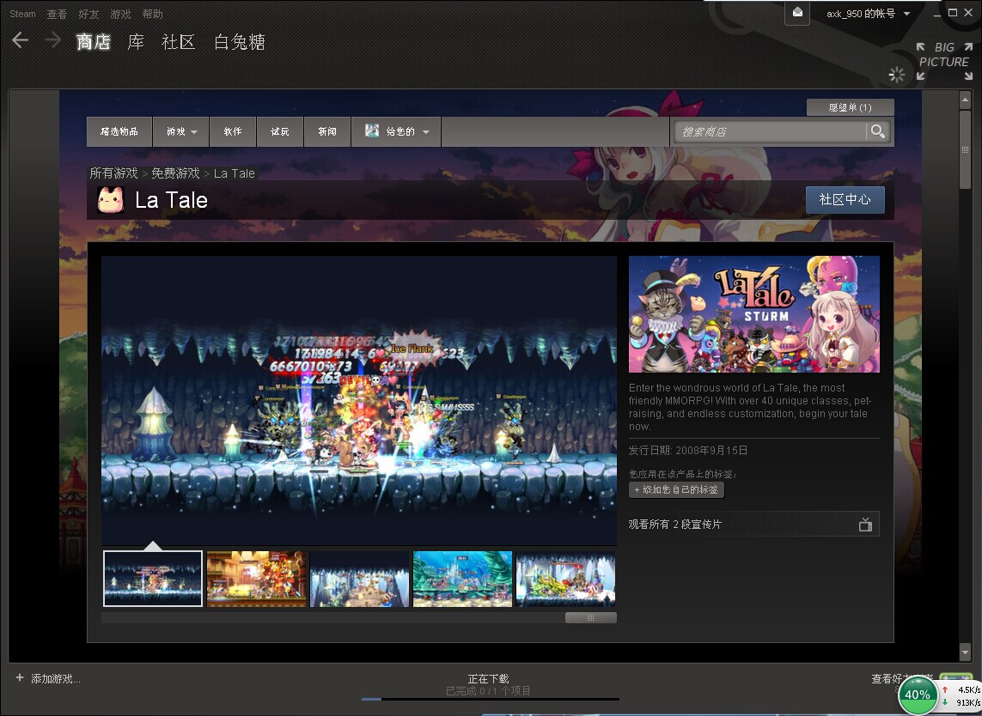The image size is (982, 716).
Task: Open the Steam menu
Action: tap(22, 14)
